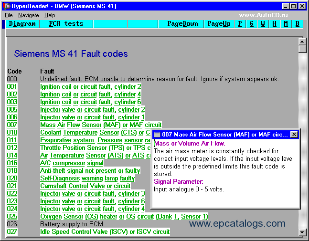This screenshot has height=241, width=309.
Task: Click the B toolbar button
Action: point(298,24)
